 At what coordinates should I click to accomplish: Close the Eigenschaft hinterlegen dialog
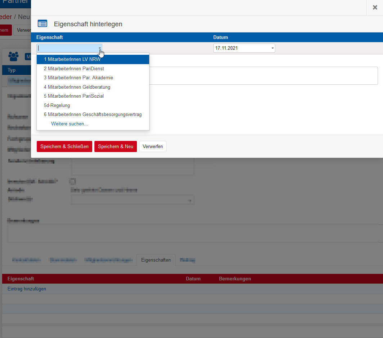click(x=375, y=8)
